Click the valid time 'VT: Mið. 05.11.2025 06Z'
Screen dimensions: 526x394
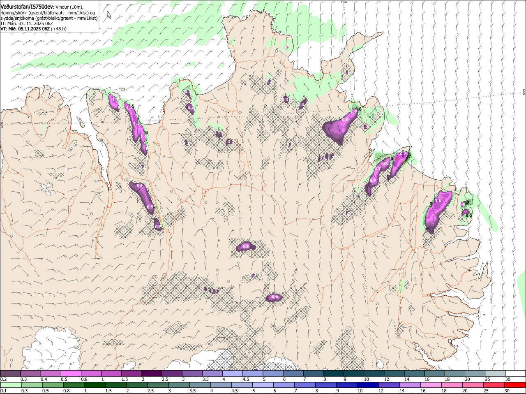25,29
